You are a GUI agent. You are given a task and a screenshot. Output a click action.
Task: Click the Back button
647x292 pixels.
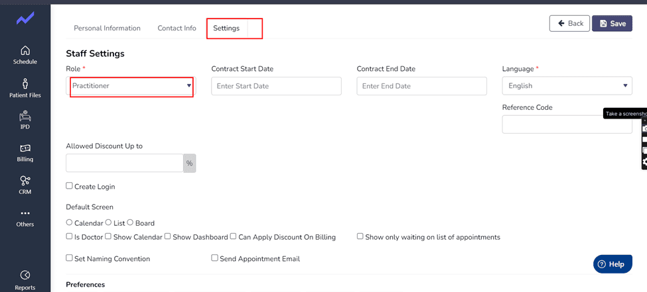coord(569,23)
